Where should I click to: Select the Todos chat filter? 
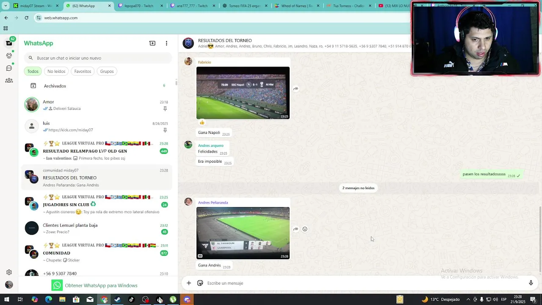click(33, 71)
